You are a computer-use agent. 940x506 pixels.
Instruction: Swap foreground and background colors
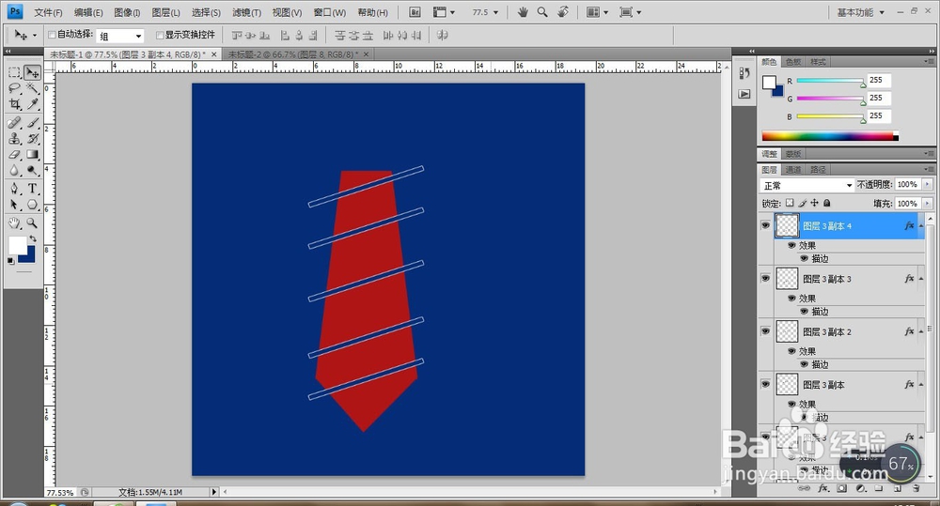[33, 239]
